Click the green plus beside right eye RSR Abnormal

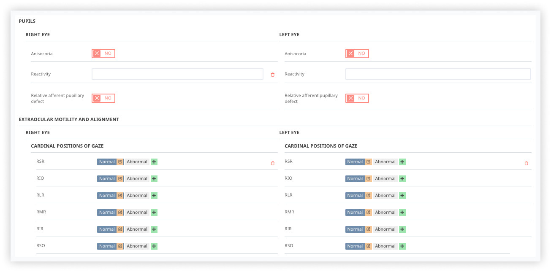154,162
